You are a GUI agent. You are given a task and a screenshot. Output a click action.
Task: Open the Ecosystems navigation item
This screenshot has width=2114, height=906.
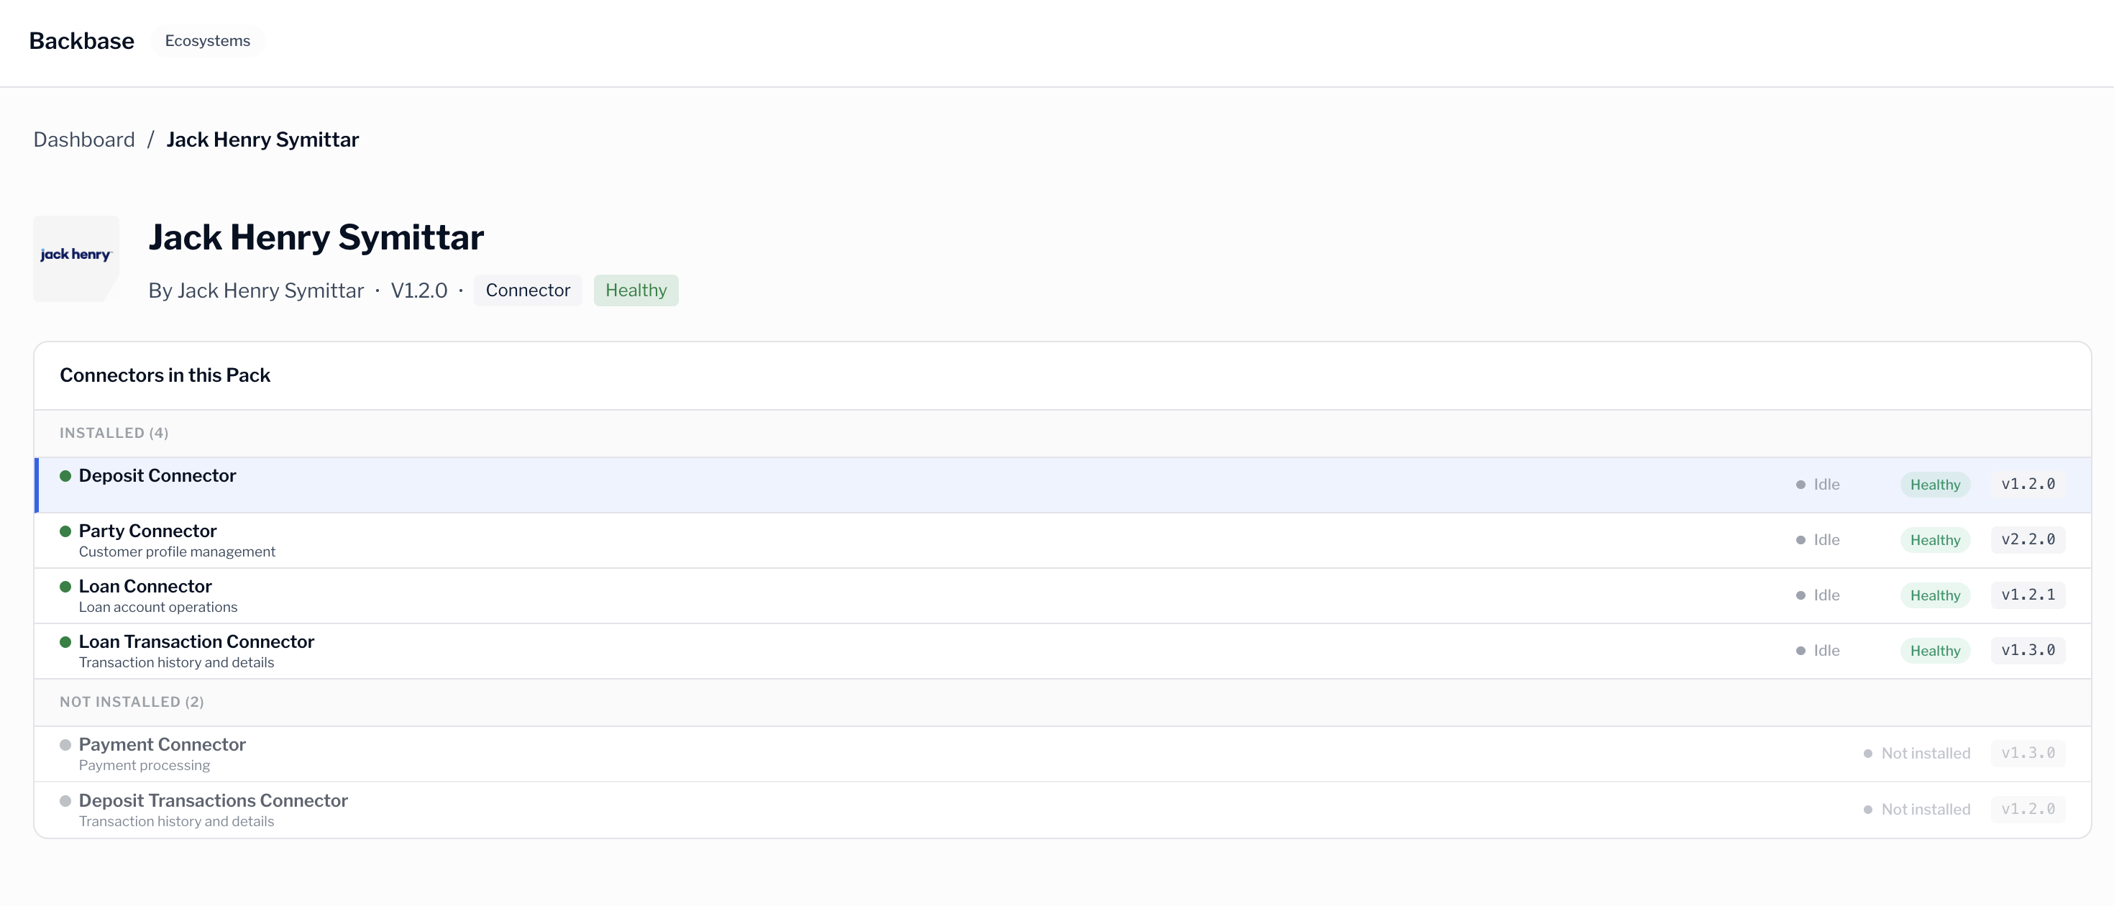(208, 41)
